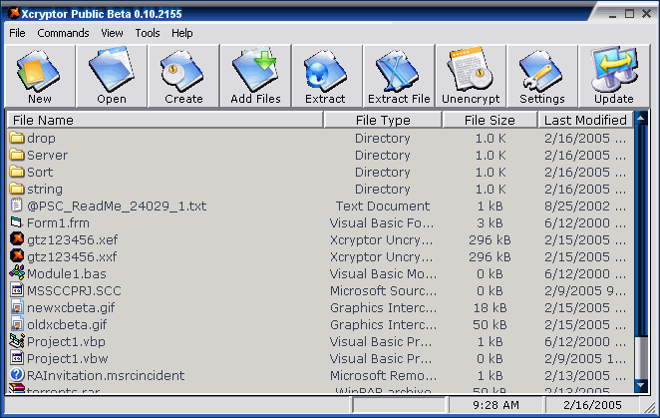The image size is (660, 418).
Task: Click the scrollbar down arrow
Action: (x=641, y=385)
